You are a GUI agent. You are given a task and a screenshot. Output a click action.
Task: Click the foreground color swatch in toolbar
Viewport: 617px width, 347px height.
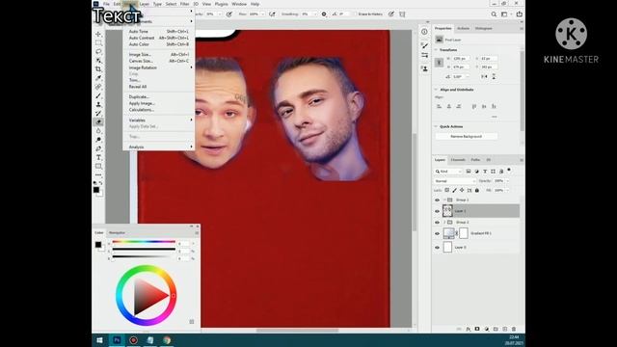tap(96, 190)
